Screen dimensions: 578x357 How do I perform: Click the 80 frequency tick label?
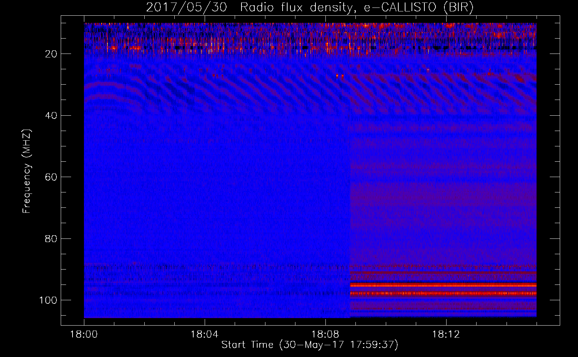coord(51,238)
